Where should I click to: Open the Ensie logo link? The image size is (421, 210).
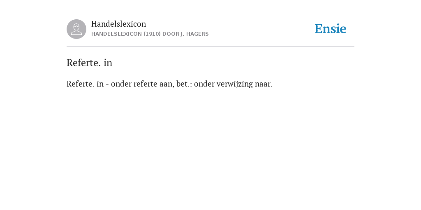(x=331, y=29)
